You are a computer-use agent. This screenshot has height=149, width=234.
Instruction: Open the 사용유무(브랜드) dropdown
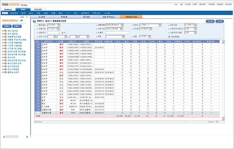[x=191, y=29]
